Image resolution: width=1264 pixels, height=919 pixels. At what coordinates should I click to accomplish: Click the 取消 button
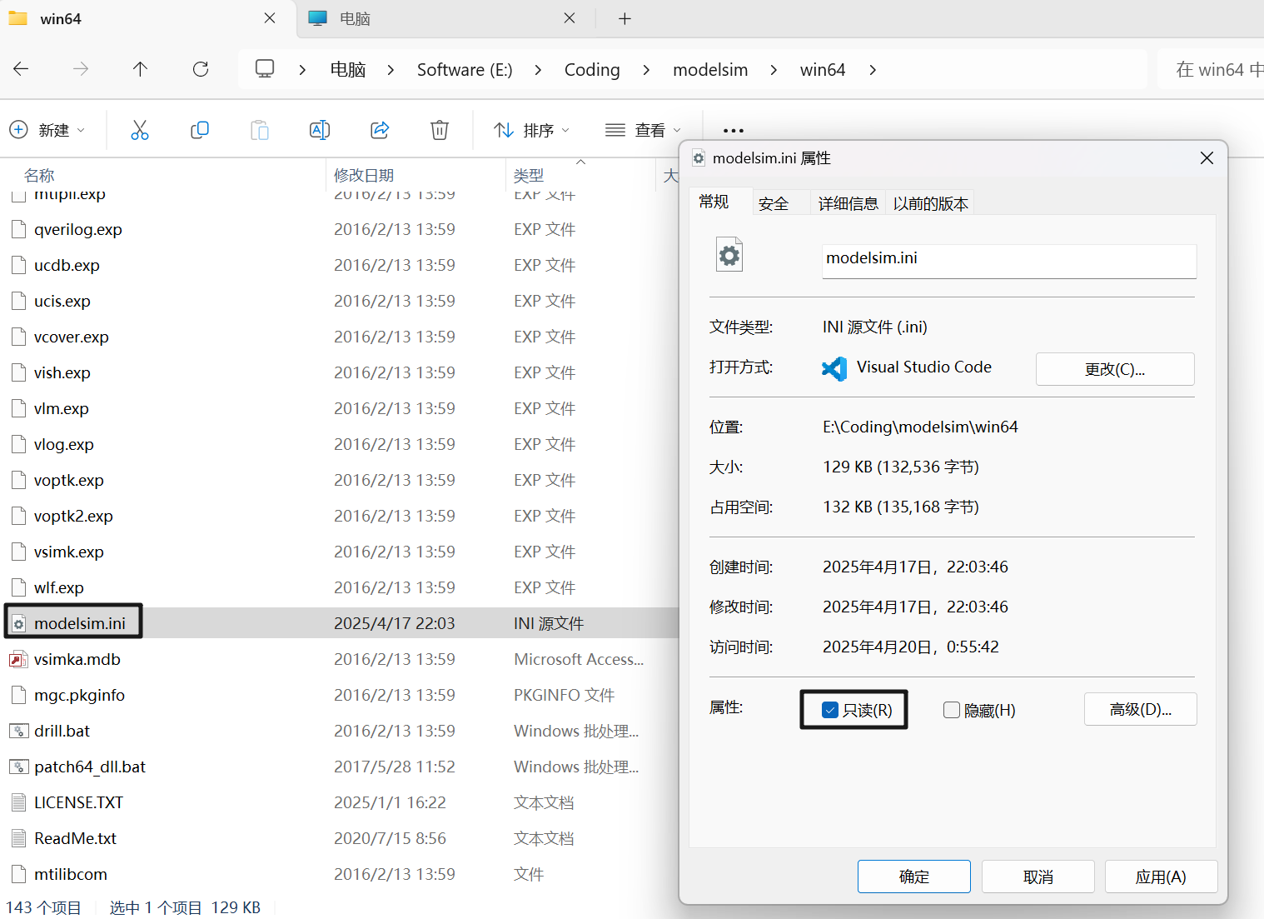[1038, 877]
